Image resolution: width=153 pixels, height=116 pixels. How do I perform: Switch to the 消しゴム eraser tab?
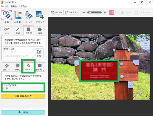coord(7,67)
